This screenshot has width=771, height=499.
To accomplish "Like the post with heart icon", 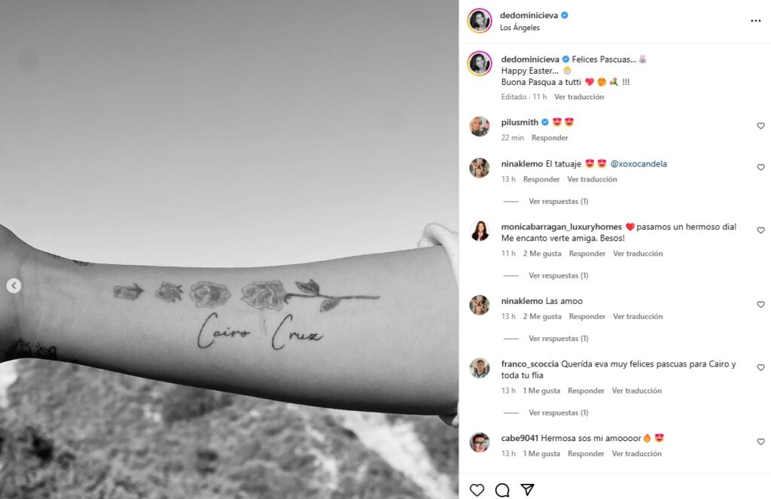I will tap(477, 490).
